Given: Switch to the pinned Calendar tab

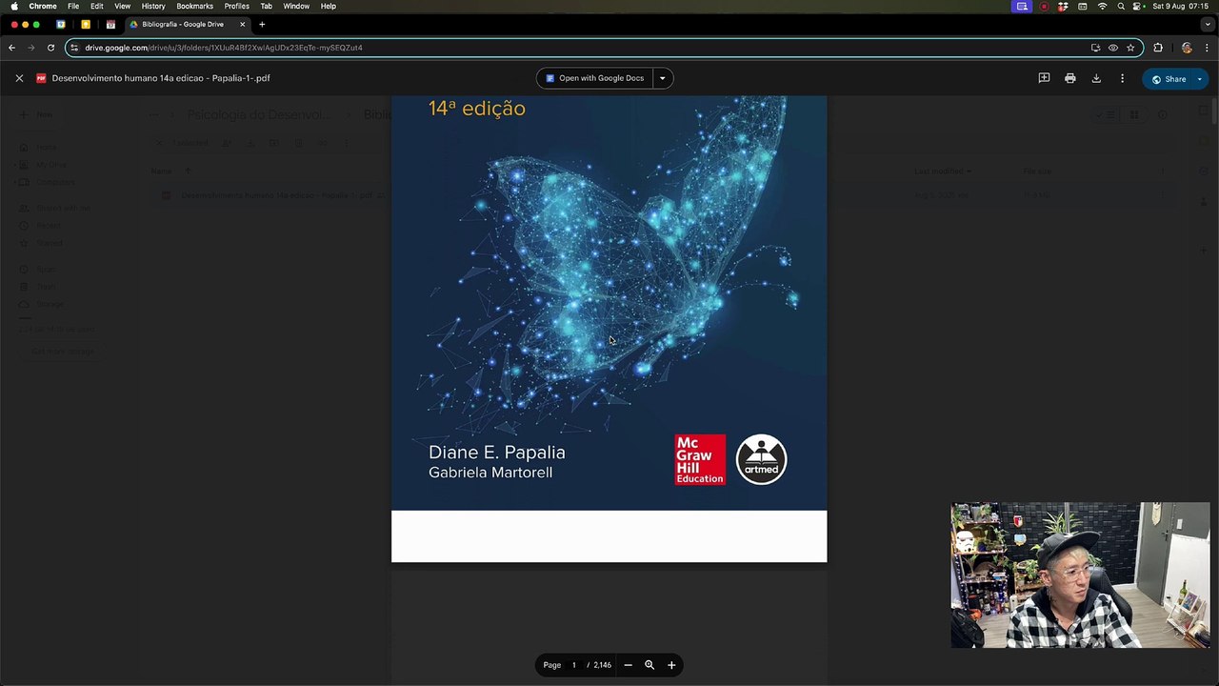Looking at the screenshot, I should point(110,25).
